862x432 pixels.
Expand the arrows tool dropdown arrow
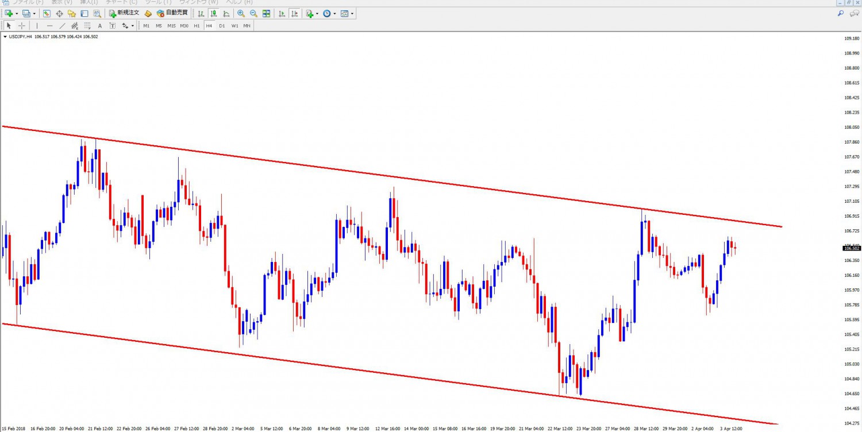click(133, 26)
